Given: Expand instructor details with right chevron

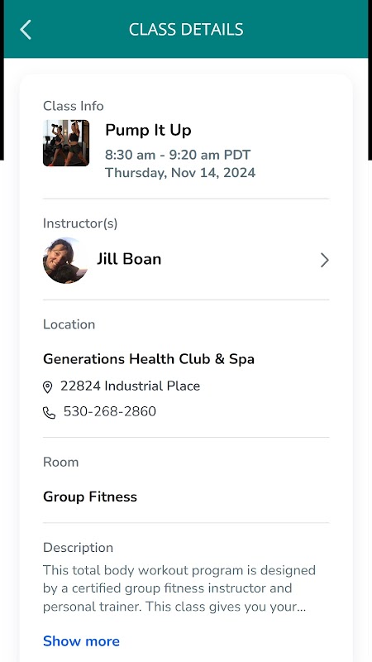Looking at the screenshot, I should [324, 260].
